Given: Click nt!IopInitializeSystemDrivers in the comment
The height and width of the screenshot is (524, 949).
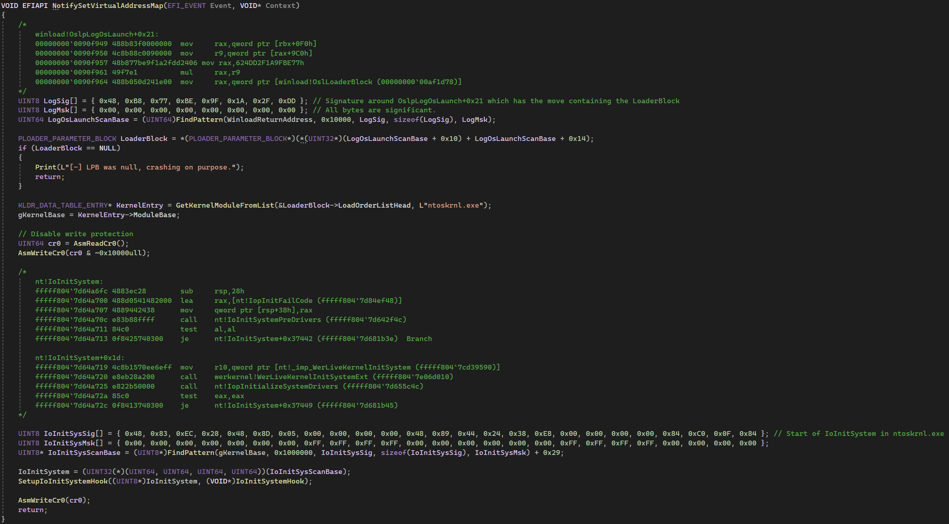Looking at the screenshot, I should (x=276, y=386).
